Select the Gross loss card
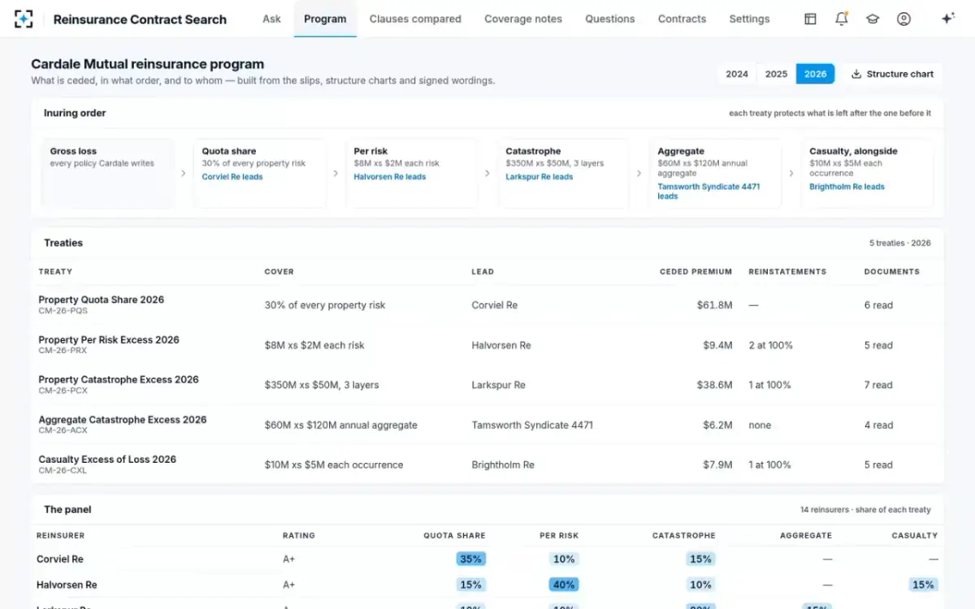 pyautogui.click(x=107, y=173)
